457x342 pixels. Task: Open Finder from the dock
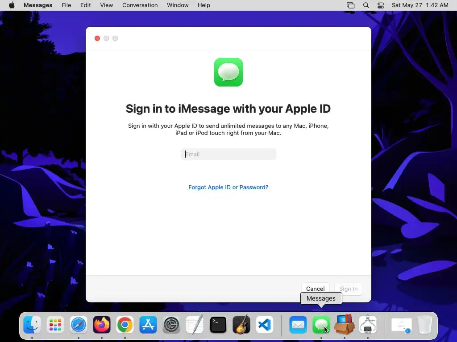pyautogui.click(x=32, y=325)
